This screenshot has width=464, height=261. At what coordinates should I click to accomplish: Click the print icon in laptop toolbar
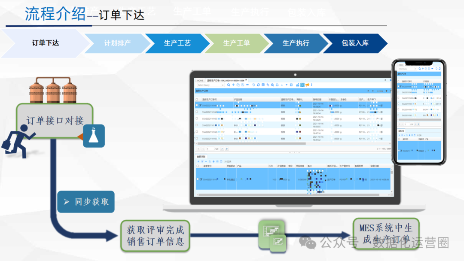pos(277,85)
